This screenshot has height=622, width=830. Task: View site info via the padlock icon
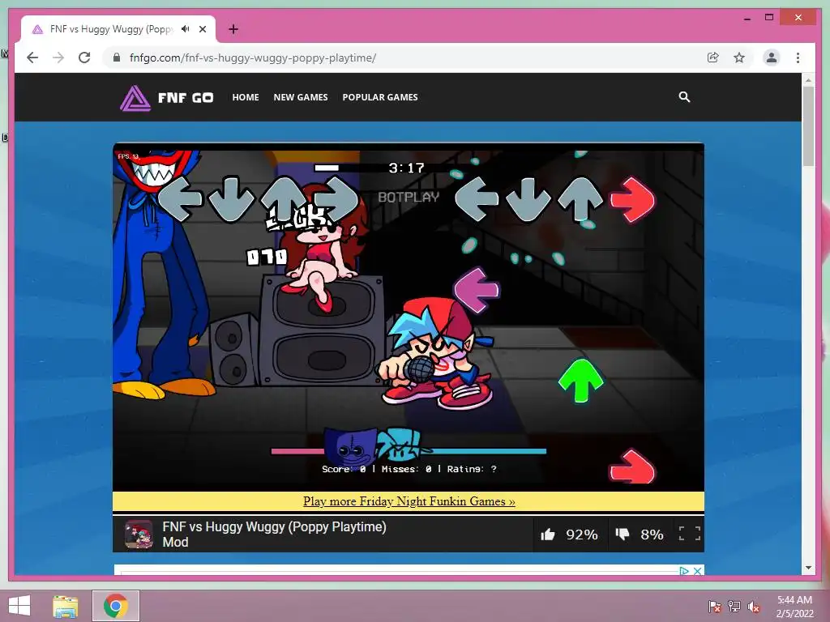coord(117,58)
